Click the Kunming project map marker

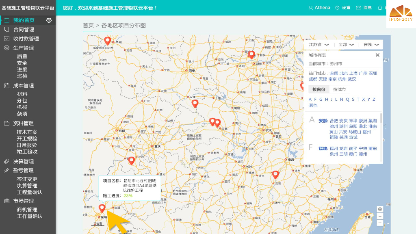[102, 208]
